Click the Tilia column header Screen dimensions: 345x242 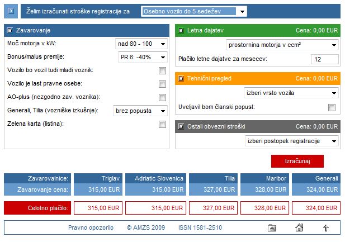point(213,178)
